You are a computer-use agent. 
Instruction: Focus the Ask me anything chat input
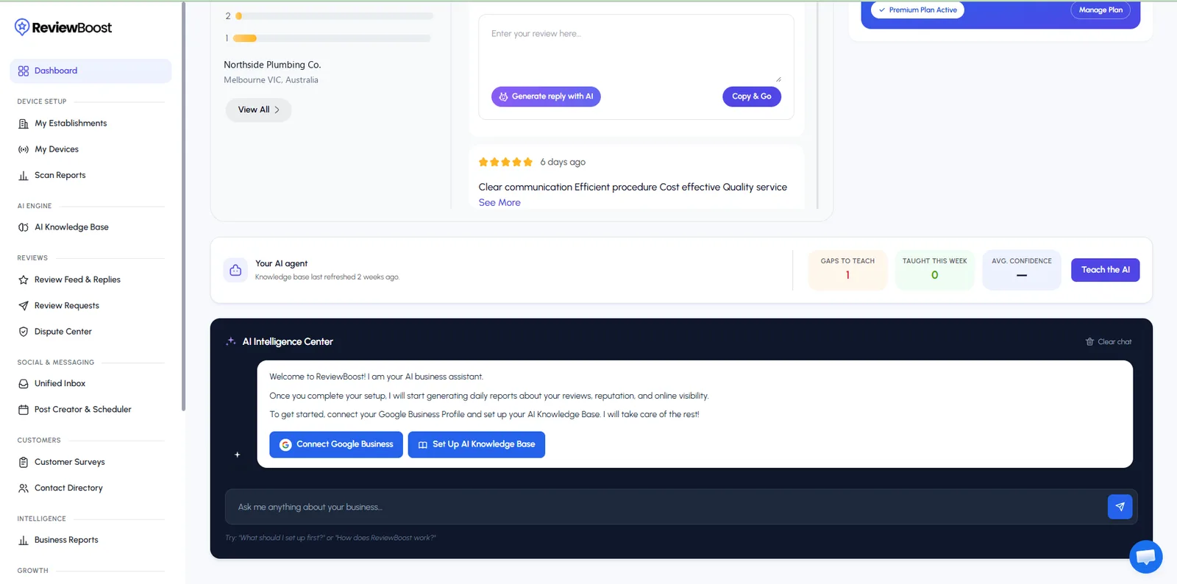pyautogui.click(x=665, y=507)
